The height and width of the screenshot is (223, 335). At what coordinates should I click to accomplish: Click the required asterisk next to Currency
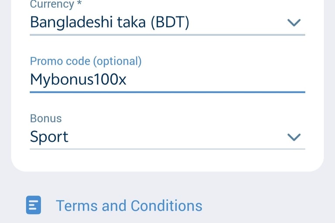[79, 3]
